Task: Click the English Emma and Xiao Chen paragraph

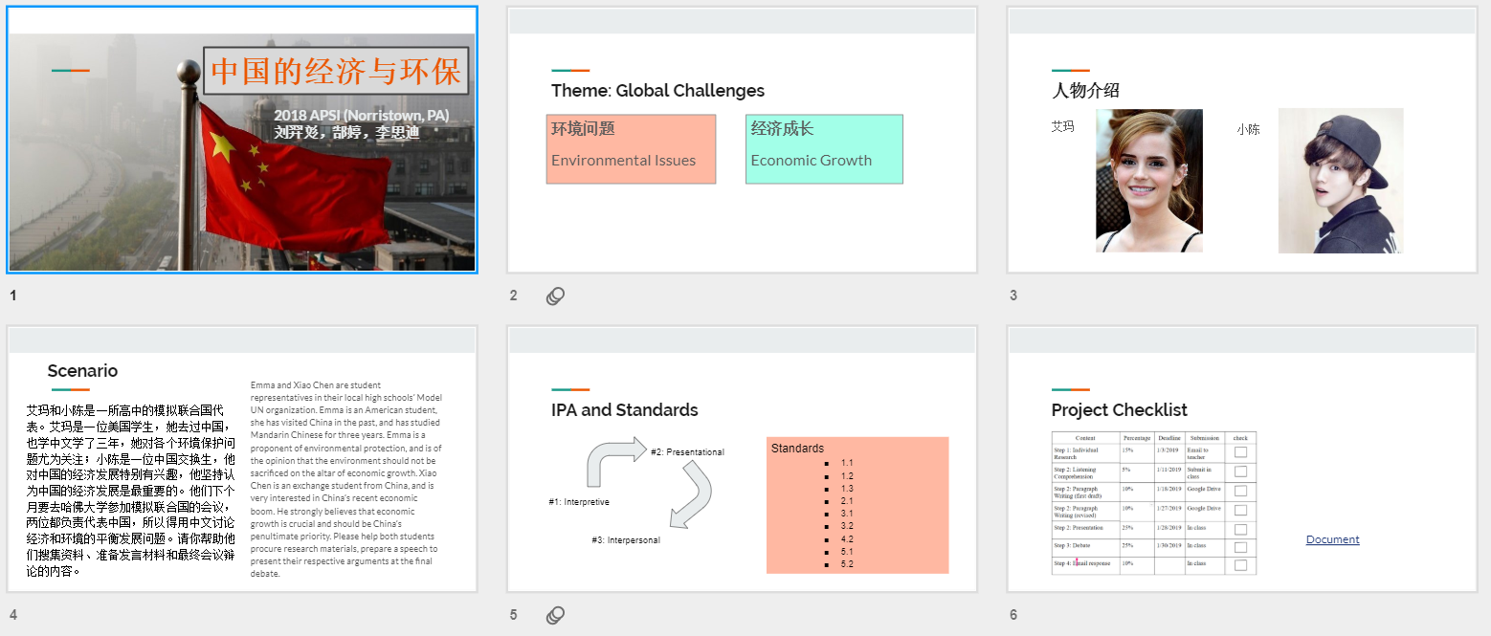Action: pos(346,479)
